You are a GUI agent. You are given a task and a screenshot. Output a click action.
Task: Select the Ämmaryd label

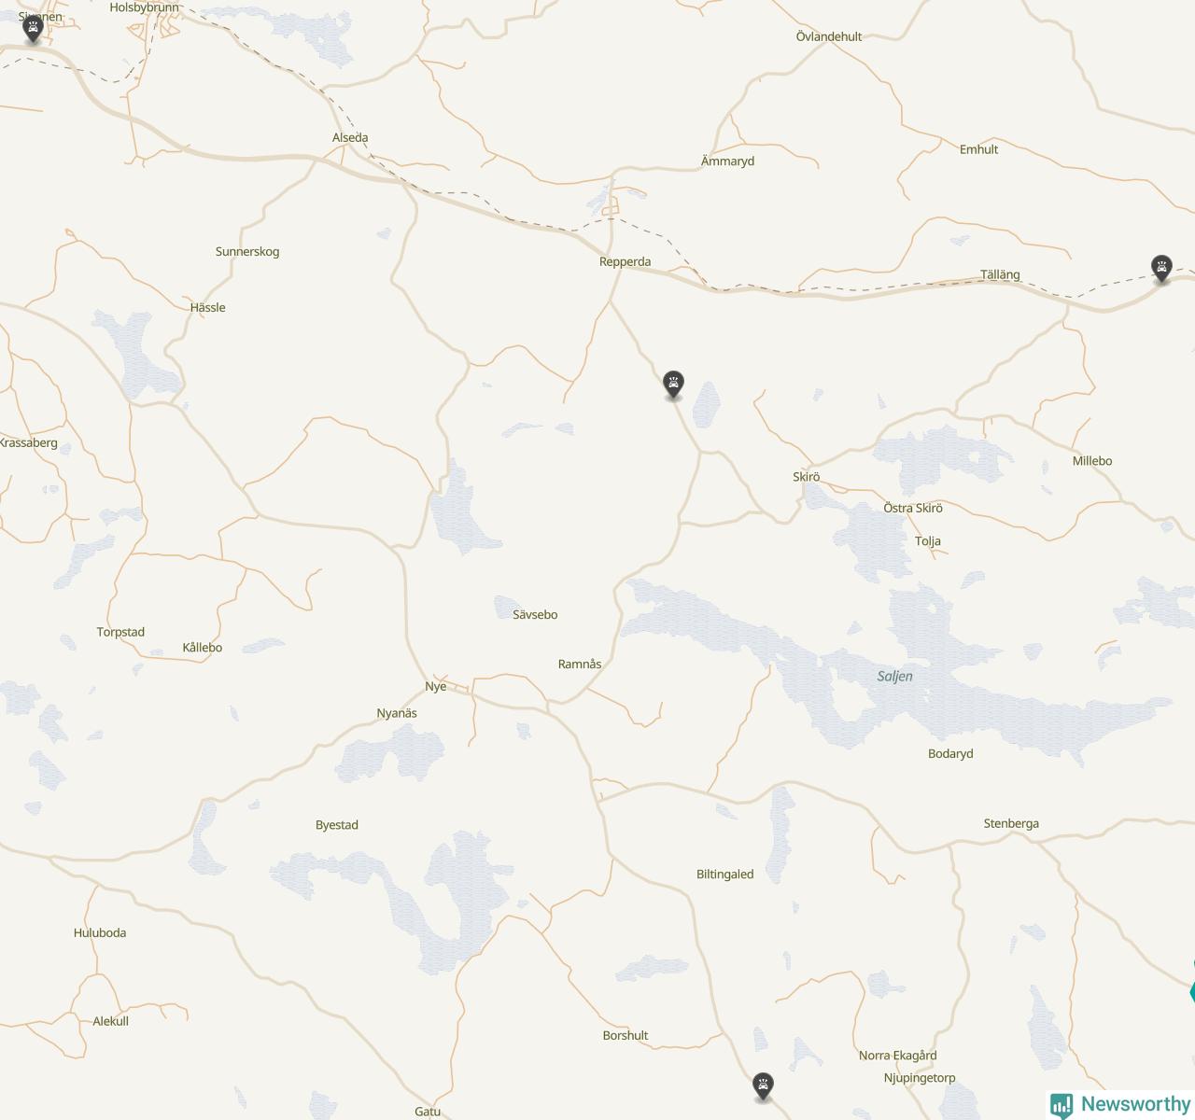pyautogui.click(x=727, y=161)
